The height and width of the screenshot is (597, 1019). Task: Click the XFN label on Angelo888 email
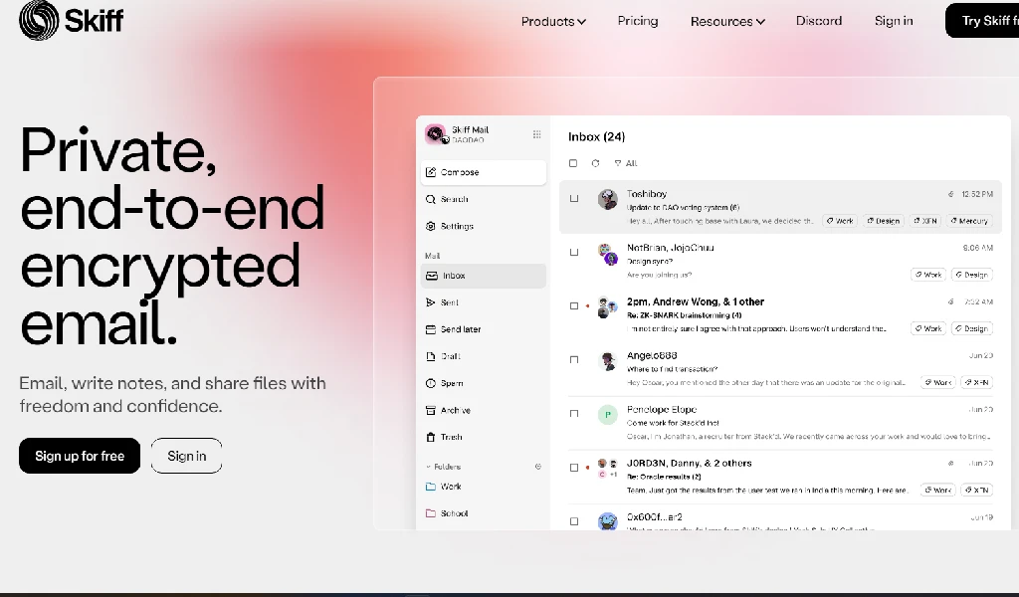point(977,383)
